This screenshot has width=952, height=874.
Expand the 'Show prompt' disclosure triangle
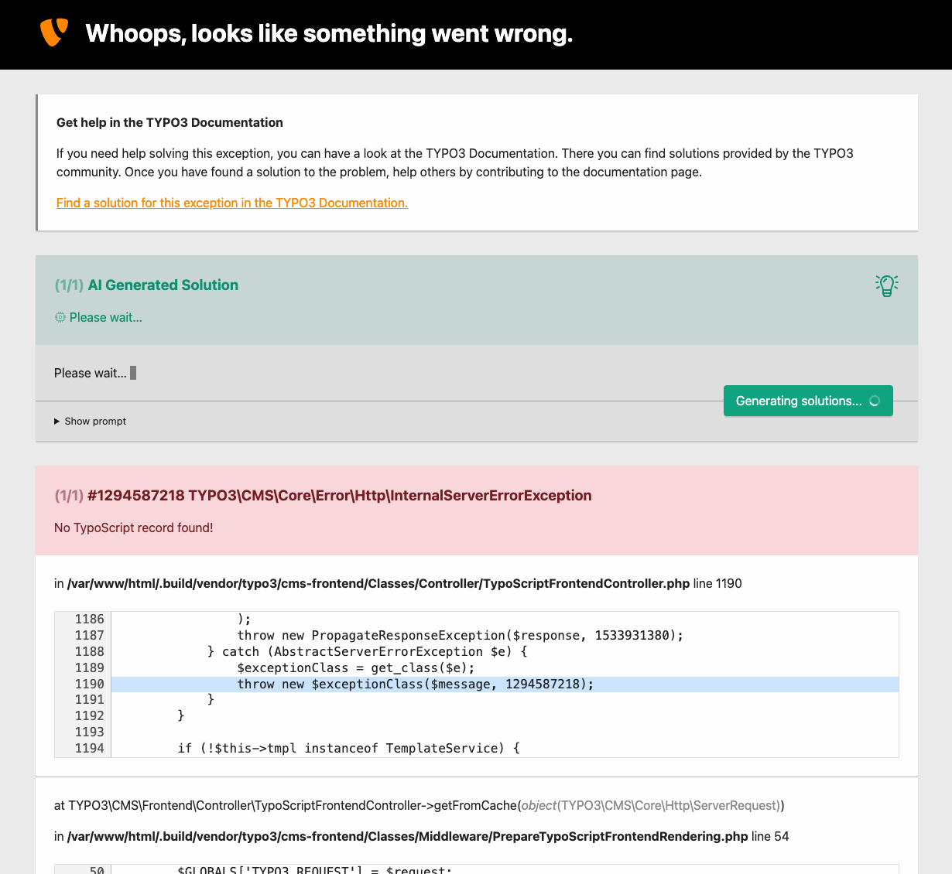pyautogui.click(x=57, y=421)
